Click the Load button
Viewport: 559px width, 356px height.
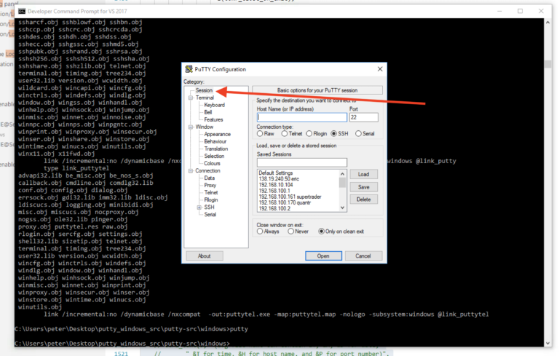[363, 174]
